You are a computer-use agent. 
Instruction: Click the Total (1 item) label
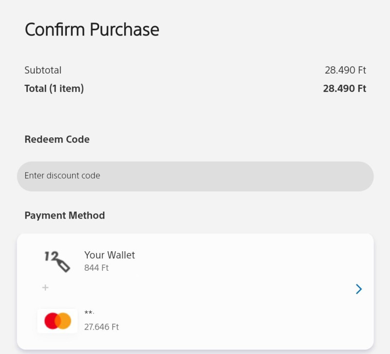tap(54, 89)
